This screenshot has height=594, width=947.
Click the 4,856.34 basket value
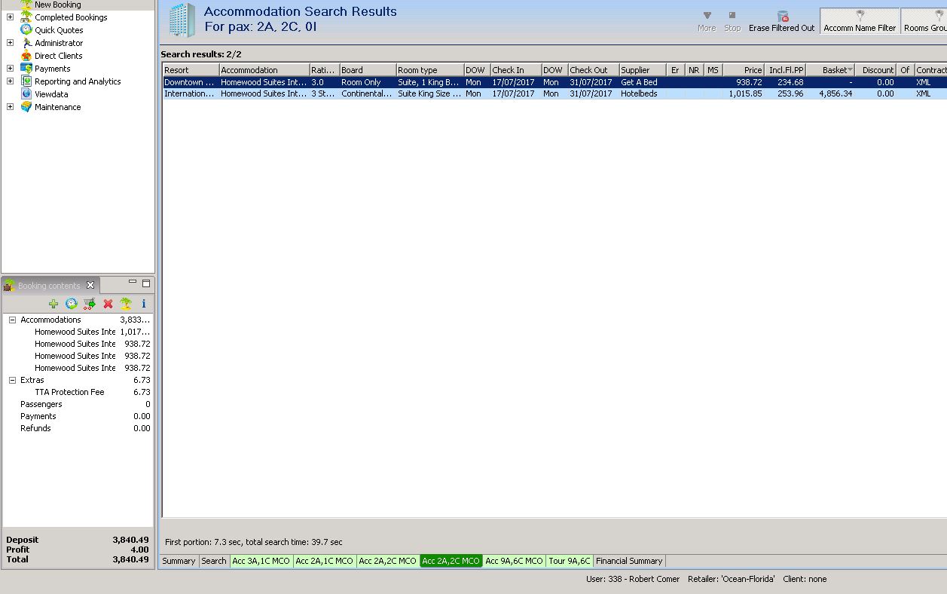(x=835, y=94)
